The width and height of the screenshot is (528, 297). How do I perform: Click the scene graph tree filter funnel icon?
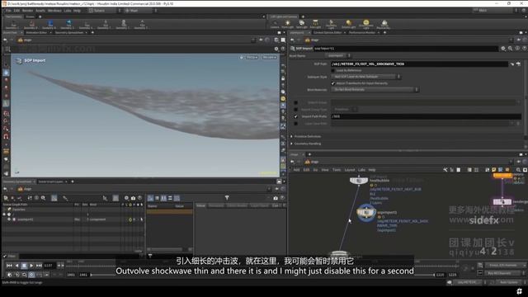[227, 198]
